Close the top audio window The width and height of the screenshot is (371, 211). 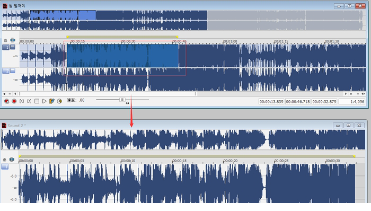click(x=360, y=6)
